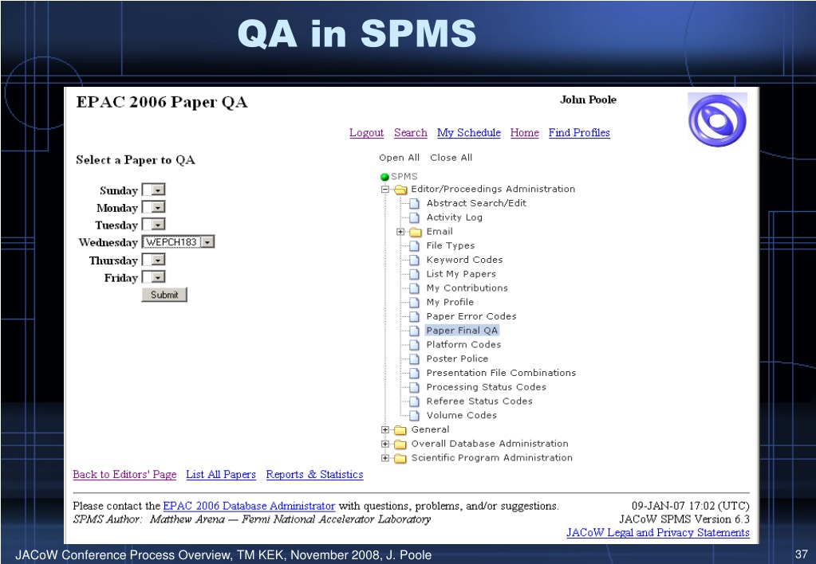The width and height of the screenshot is (816, 564).
Task: Open the Sunday paper dropdown
Action: tap(154, 190)
